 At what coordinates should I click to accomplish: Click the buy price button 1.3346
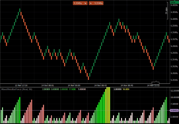[97, 3]
